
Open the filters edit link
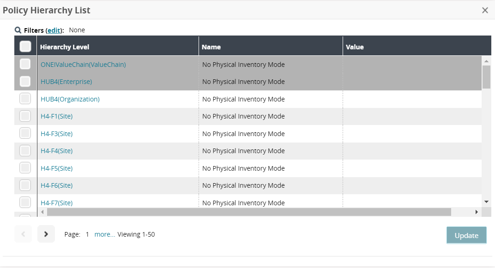pos(54,30)
